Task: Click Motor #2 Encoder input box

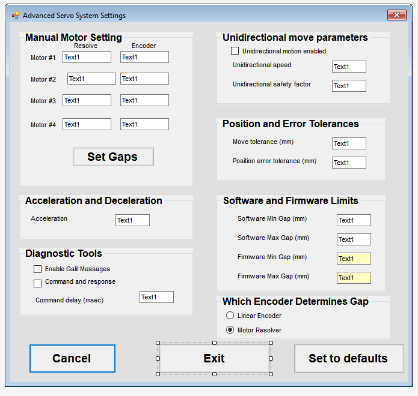Action: coord(144,79)
